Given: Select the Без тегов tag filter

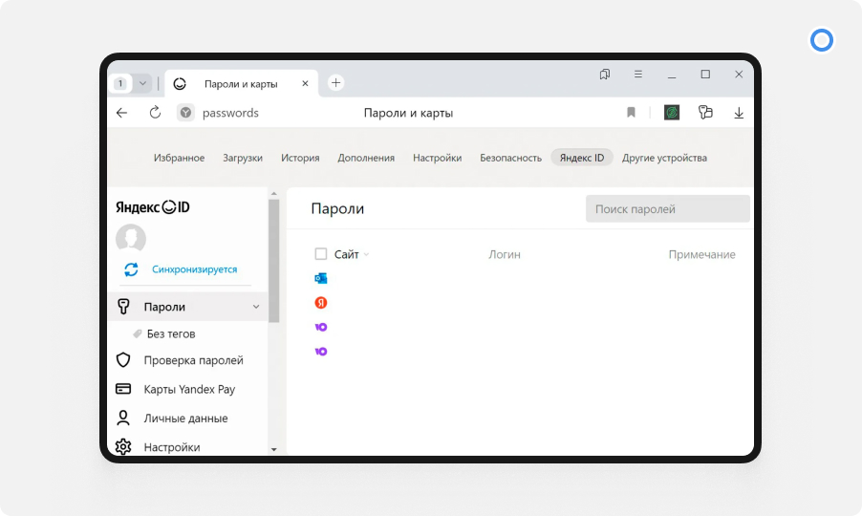Looking at the screenshot, I should pos(170,333).
